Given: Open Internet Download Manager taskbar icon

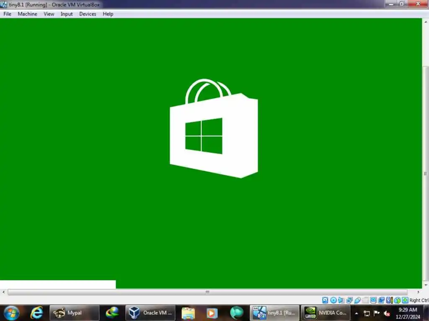Looking at the screenshot, I should pyautogui.click(x=112, y=313).
